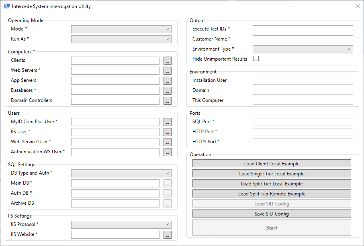Viewport: 364px width, 246px height.
Task: Click the Databases browse ellipsis button
Action: click(x=168, y=91)
